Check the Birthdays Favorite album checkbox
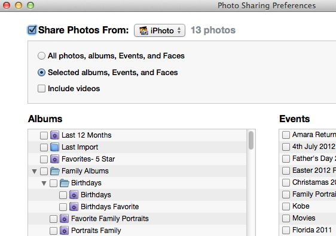336x236 pixels. pos(63,207)
